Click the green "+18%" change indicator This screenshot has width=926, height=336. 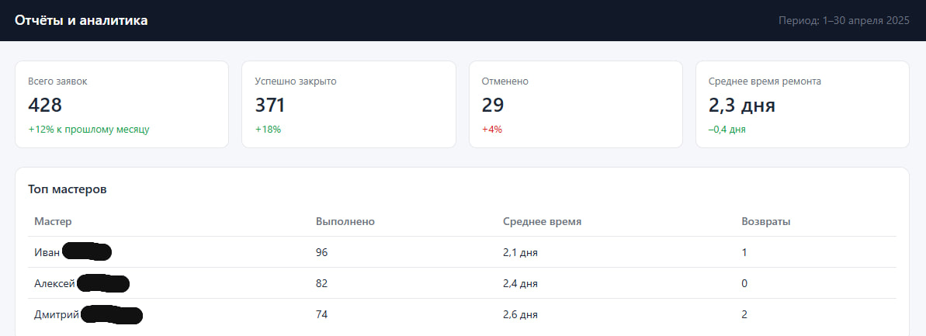(x=268, y=130)
